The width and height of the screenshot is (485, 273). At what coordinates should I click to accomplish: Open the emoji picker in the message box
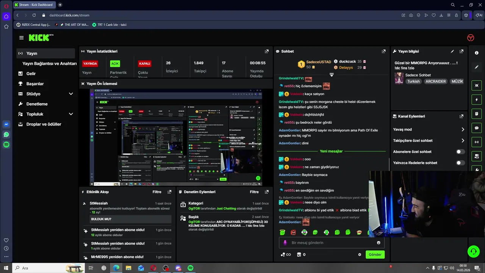point(379,243)
